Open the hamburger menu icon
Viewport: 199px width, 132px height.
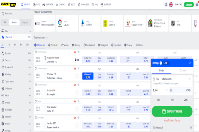coord(197,5)
